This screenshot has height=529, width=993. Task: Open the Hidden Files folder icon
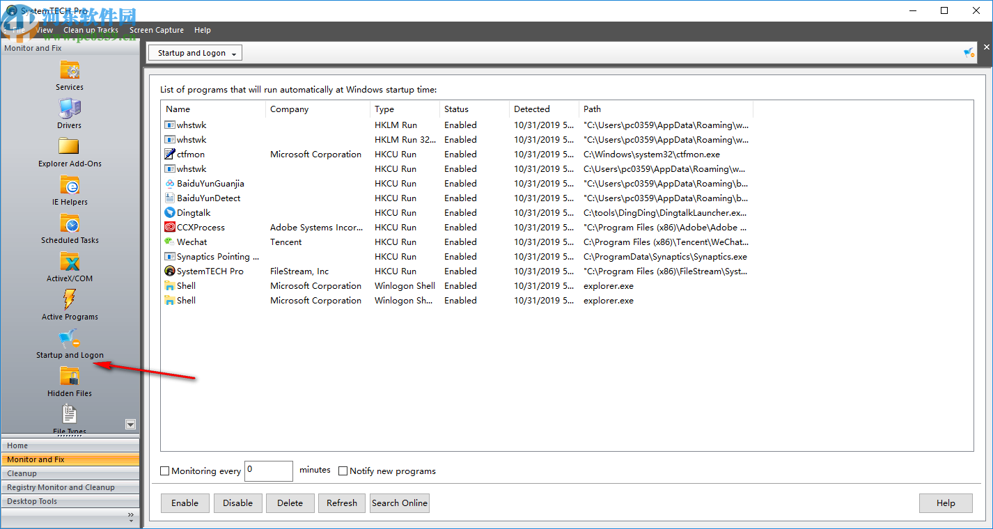(70, 377)
